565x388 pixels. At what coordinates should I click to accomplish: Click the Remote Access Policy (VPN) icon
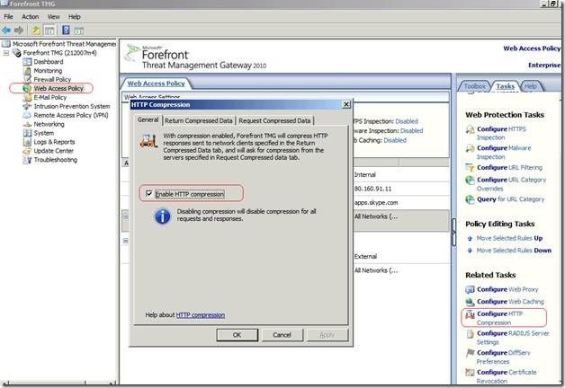click(27, 116)
